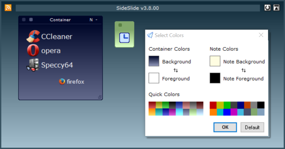285x149 pixels.
Task: Click the Note Background label
Action: click(x=244, y=62)
